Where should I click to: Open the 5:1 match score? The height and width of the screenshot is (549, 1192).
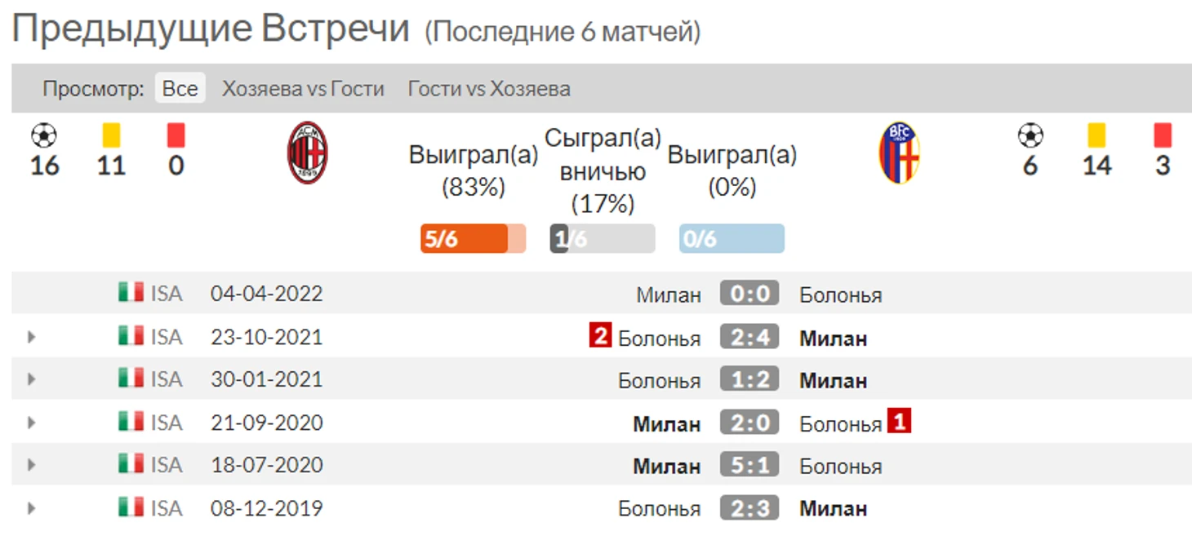tap(749, 465)
